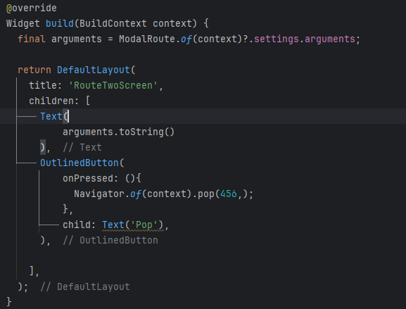Click the OutlinedButton widget name
Screen dimensions: 406x309
click(x=80, y=163)
